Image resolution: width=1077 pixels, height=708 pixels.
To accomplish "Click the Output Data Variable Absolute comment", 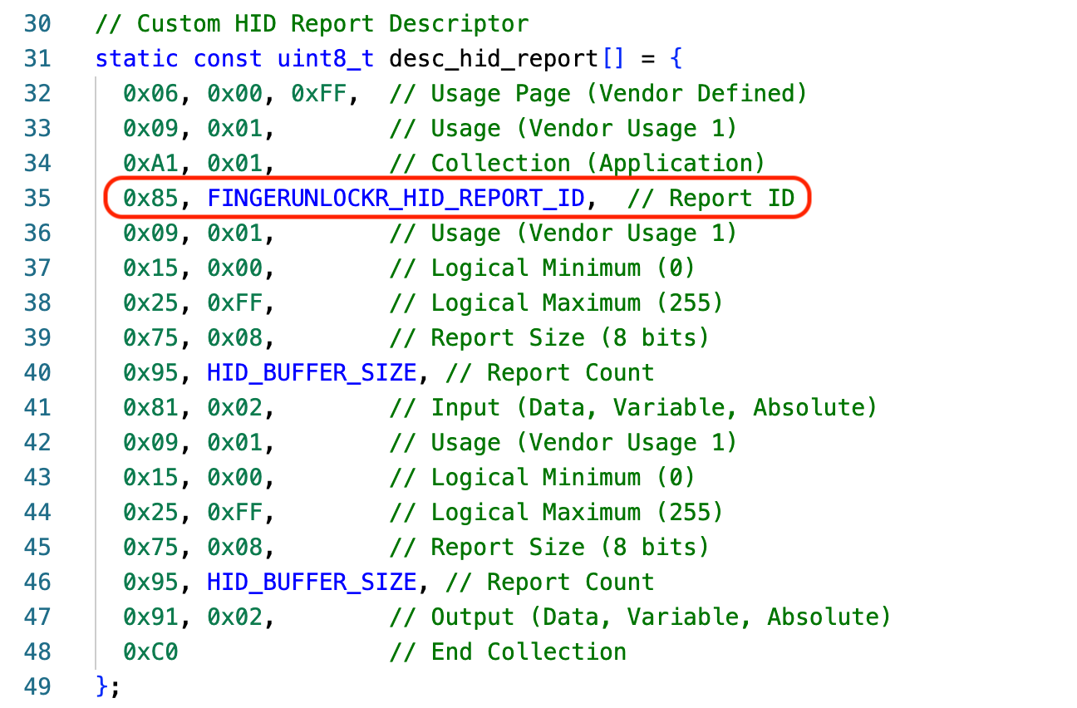I will [640, 617].
